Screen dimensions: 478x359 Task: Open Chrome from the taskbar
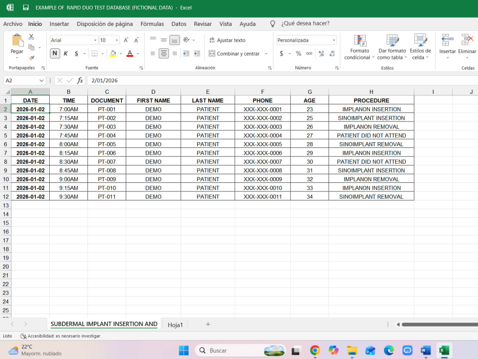tap(315, 350)
